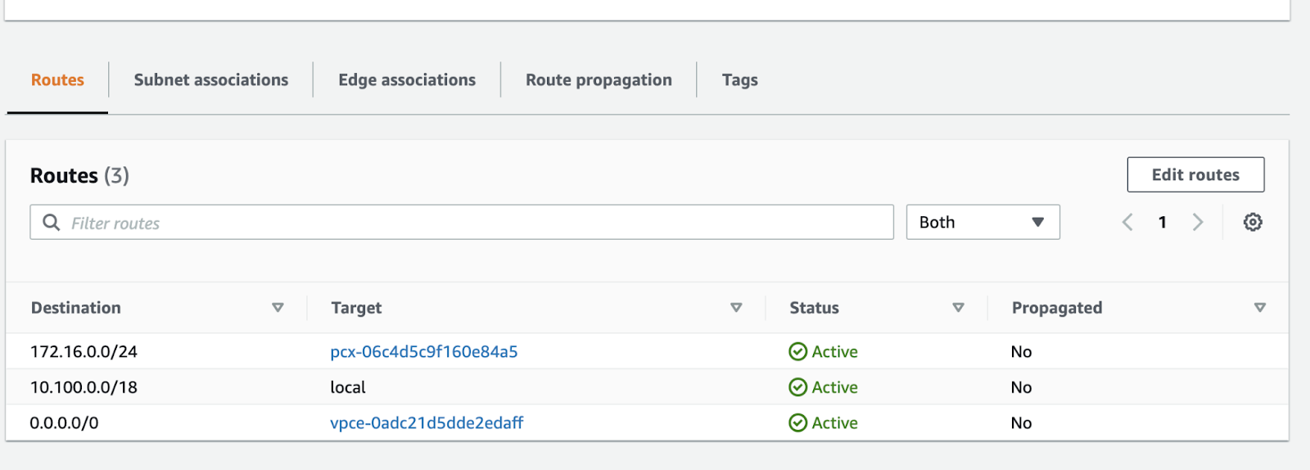Select the Routes tab
Image resolution: width=1310 pixels, height=470 pixels.
click(57, 80)
